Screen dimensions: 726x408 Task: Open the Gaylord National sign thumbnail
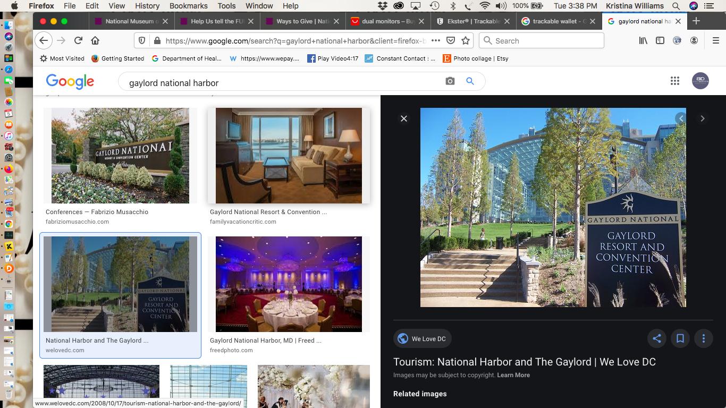coord(120,156)
